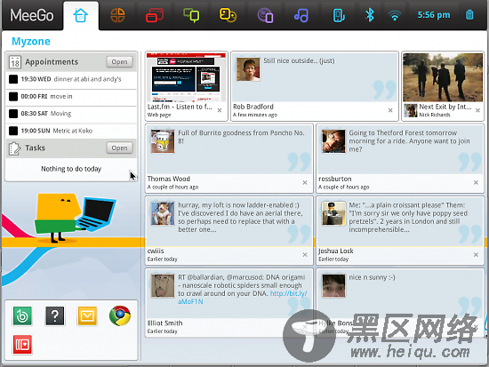Click Rob Bradford's name
The height and width of the screenshot is (367, 489).
tap(253, 107)
